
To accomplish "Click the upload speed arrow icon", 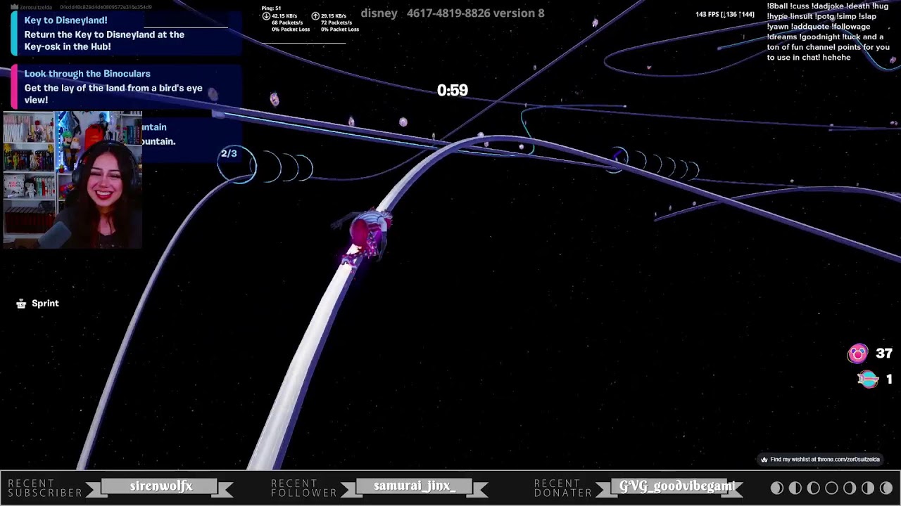I will tap(315, 16).
